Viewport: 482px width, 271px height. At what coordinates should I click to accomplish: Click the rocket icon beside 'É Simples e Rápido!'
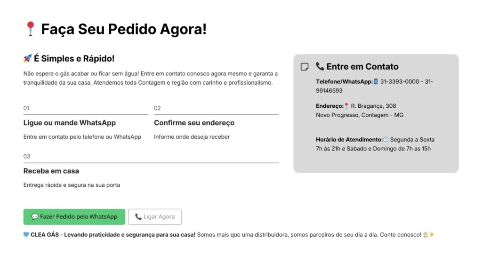[x=27, y=58]
